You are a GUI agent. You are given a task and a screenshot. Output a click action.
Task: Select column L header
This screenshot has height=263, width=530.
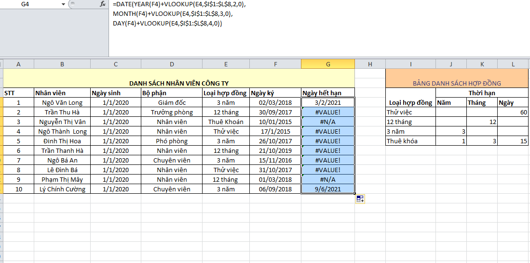point(513,64)
